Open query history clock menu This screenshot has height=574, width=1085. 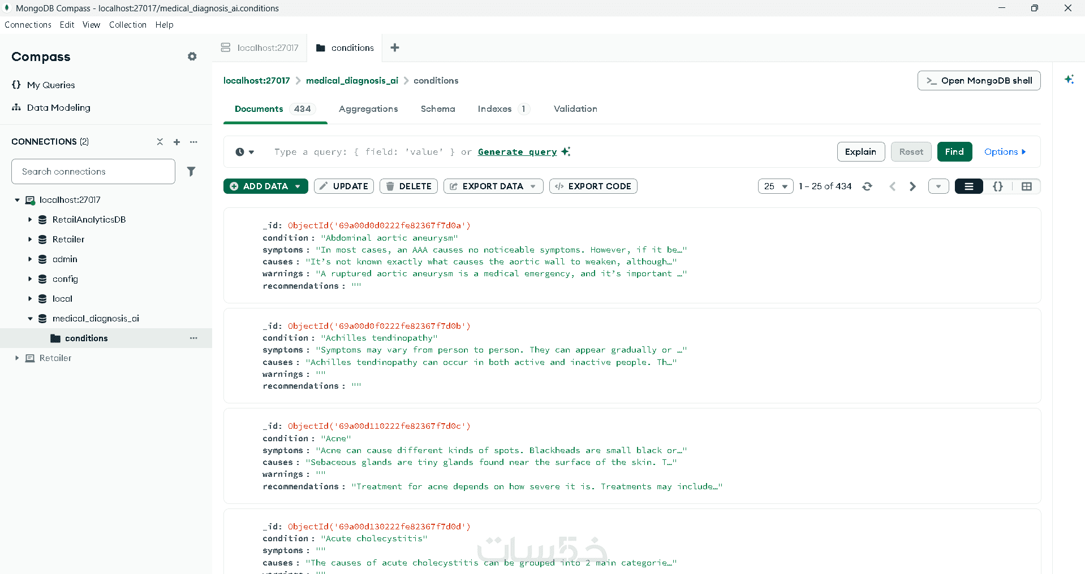click(244, 152)
